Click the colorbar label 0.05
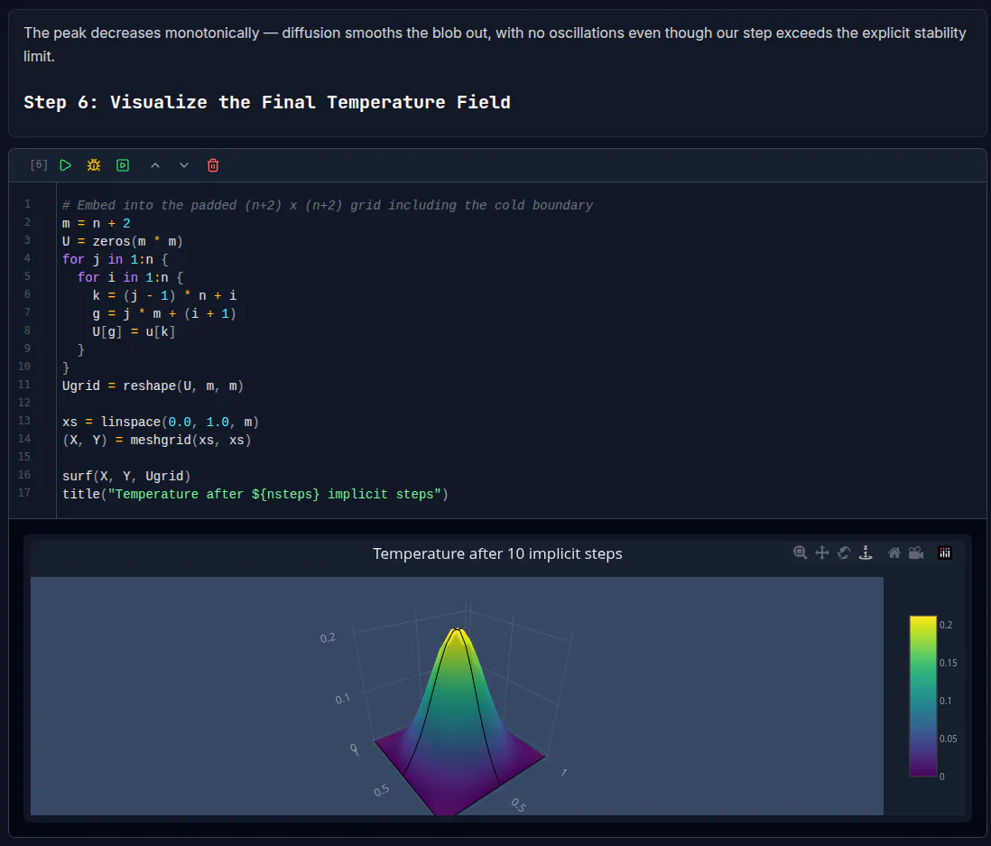Screen dimensions: 991x846 point(948,739)
